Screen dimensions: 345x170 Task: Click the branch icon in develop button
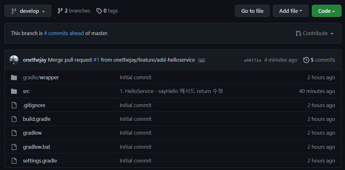point(14,11)
